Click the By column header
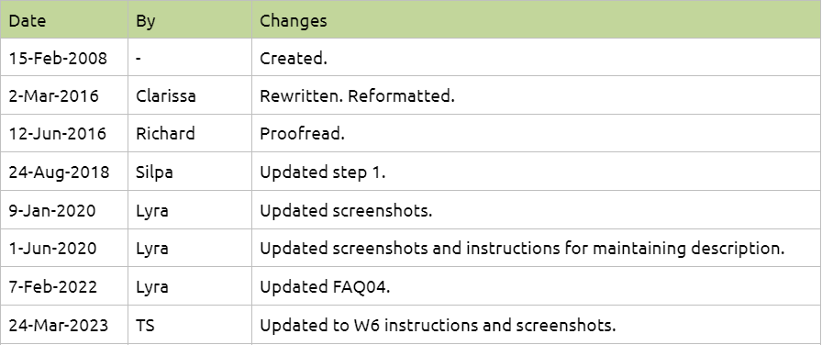This screenshot has height=345, width=822. [190, 19]
